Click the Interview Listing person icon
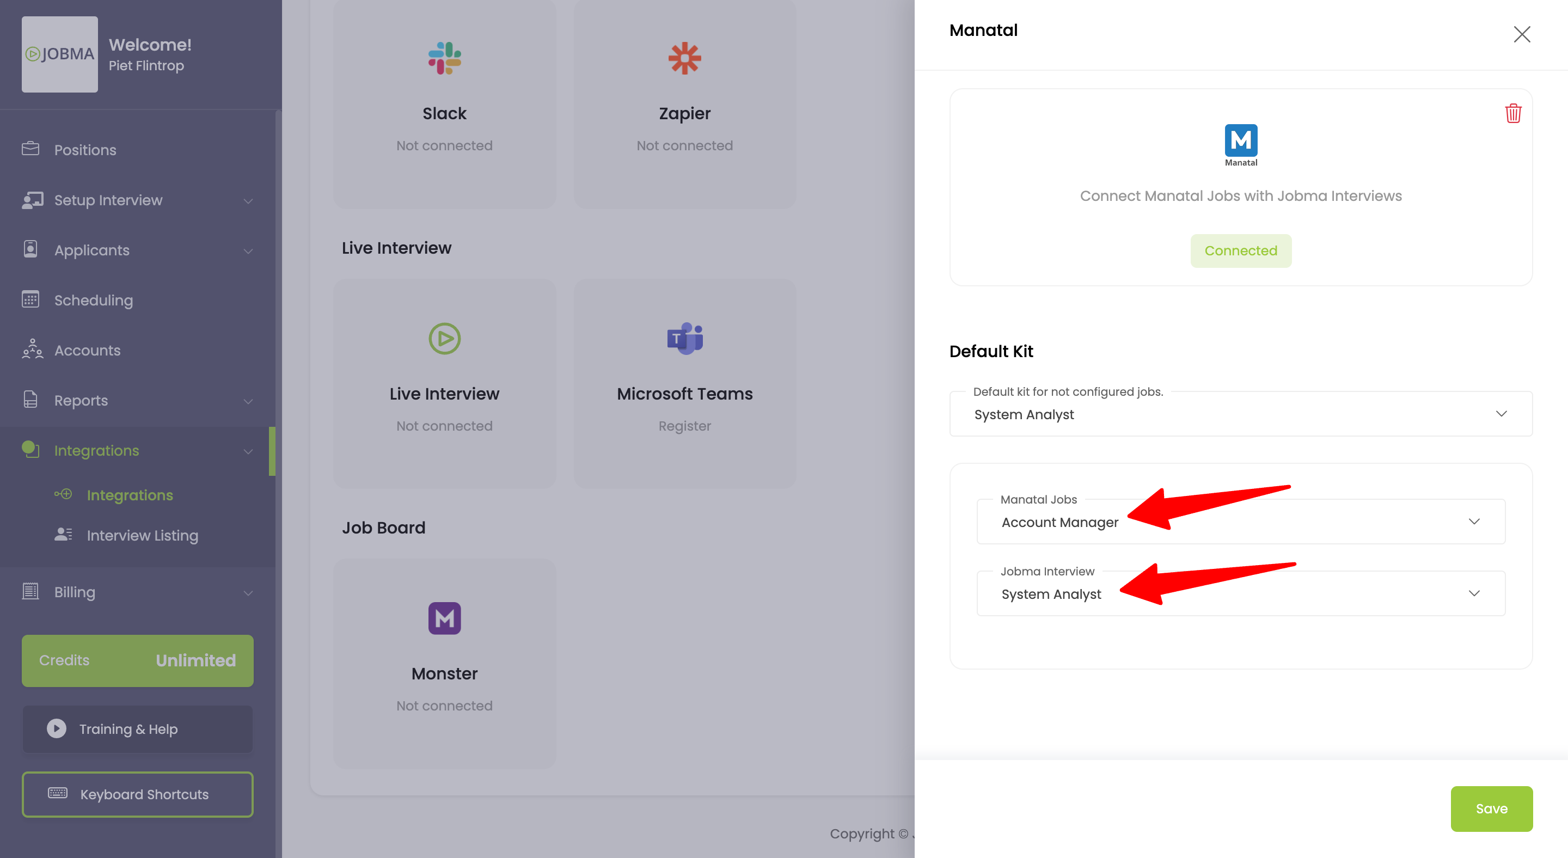This screenshot has height=858, width=1568. pyautogui.click(x=63, y=534)
